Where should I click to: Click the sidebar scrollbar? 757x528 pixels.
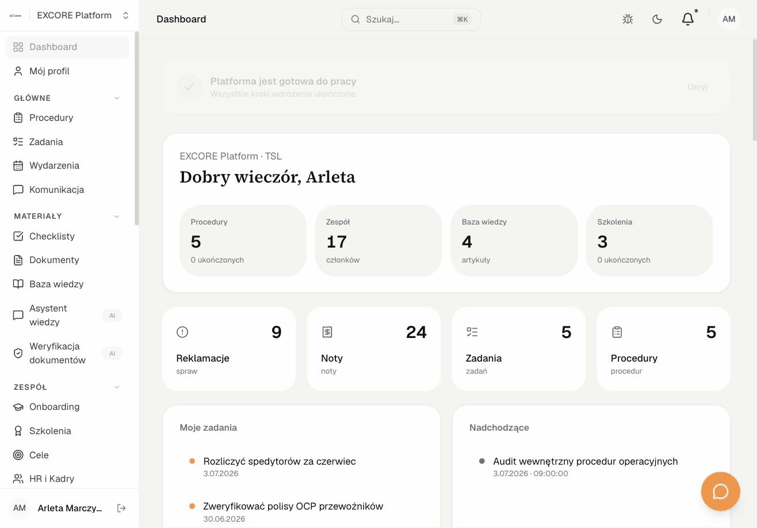(136, 129)
